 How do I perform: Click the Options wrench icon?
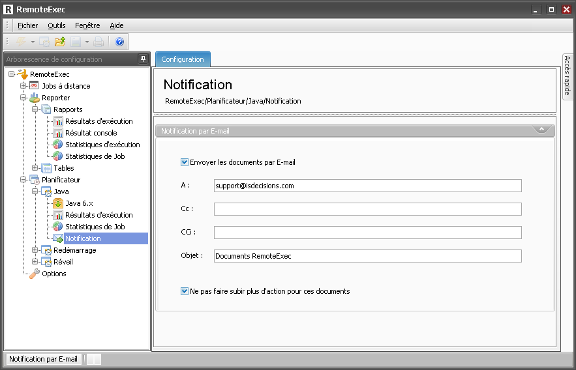tap(35, 274)
